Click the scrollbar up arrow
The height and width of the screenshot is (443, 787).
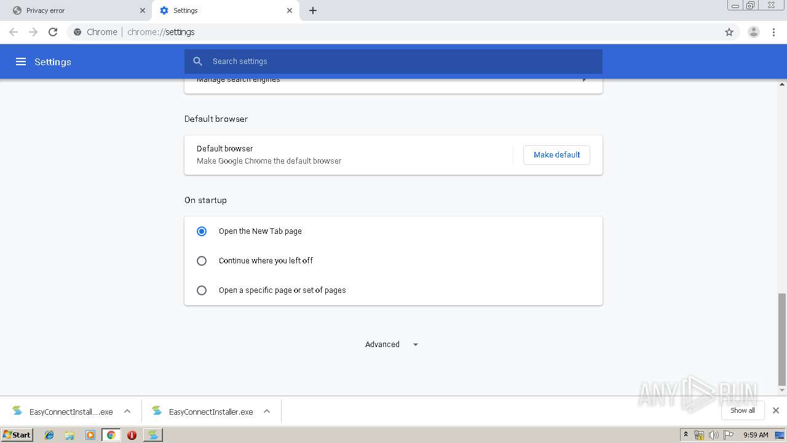point(782,84)
